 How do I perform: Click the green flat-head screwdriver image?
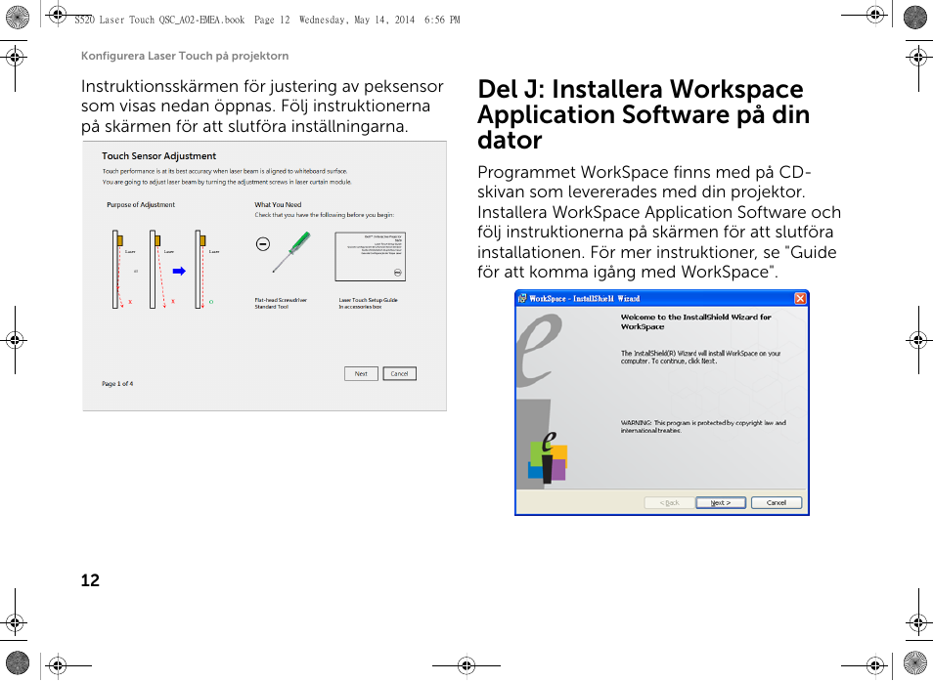pos(291,252)
